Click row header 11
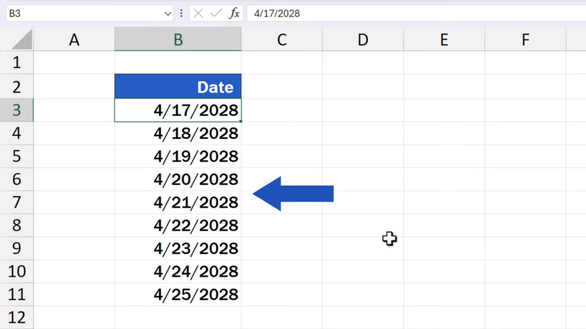Screen dimensions: 586x329 click(x=17, y=294)
